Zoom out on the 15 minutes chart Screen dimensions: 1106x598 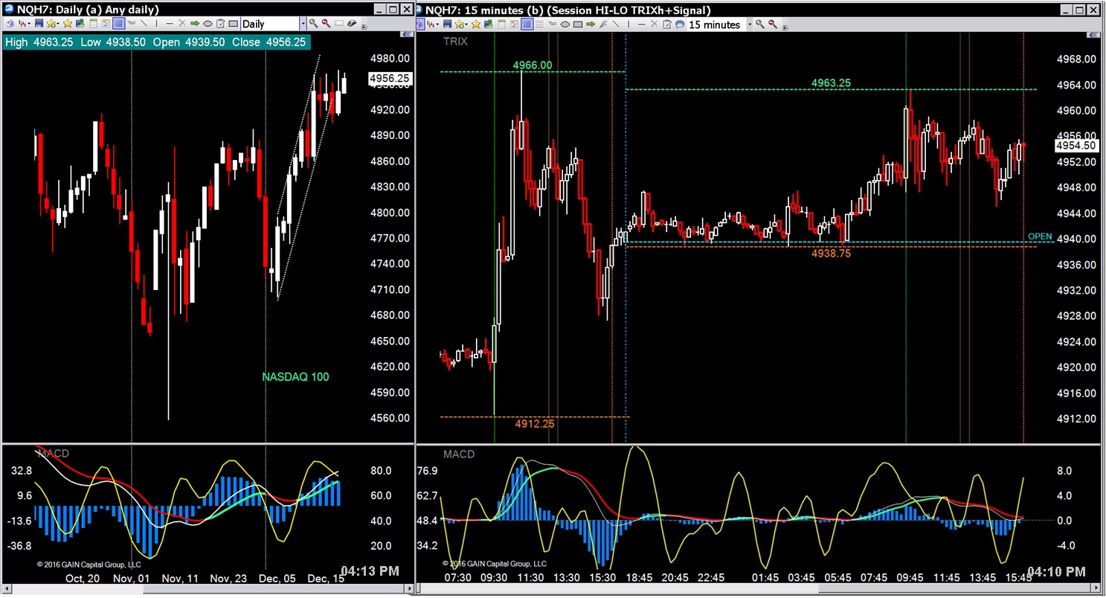pyautogui.click(x=772, y=24)
